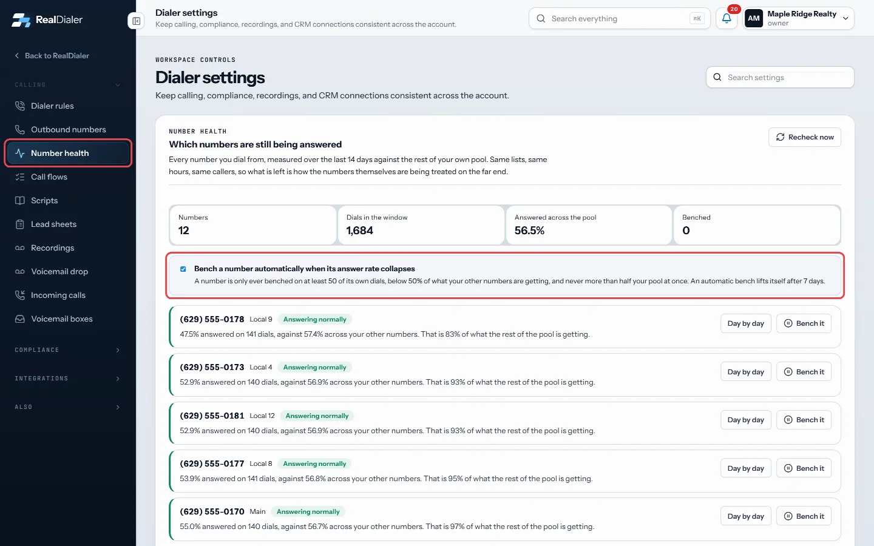Image resolution: width=874 pixels, height=546 pixels.
Task: Click the Incoming calls icon
Action: 20,295
